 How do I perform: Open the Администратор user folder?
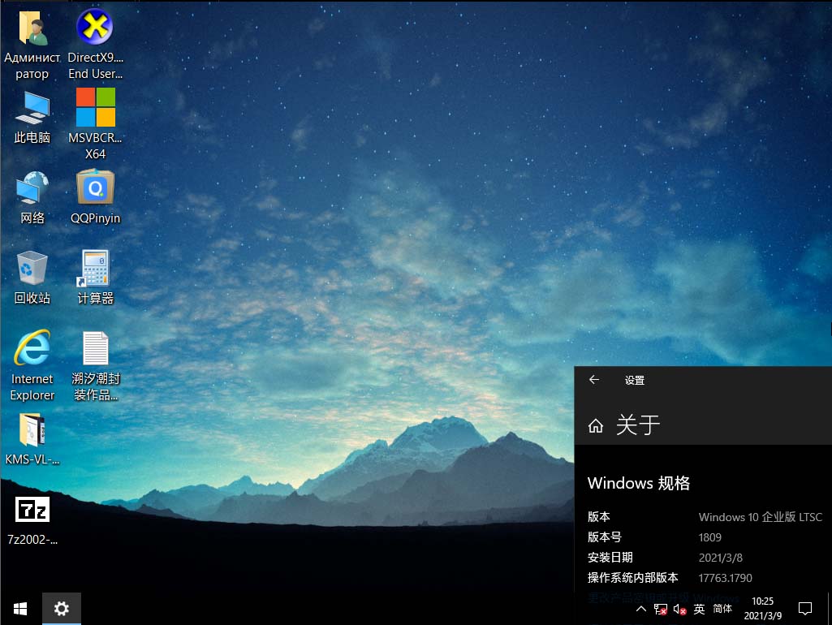pyautogui.click(x=32, y=28)
